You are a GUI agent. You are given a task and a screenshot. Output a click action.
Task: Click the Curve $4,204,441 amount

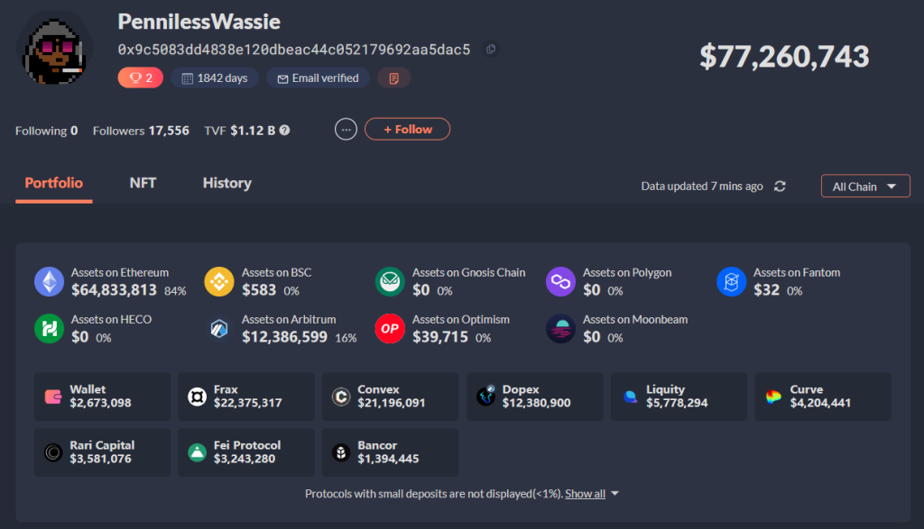click(x=820, y=403)
